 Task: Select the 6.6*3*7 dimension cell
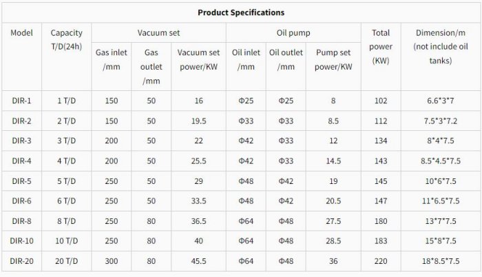pos(441,101)
